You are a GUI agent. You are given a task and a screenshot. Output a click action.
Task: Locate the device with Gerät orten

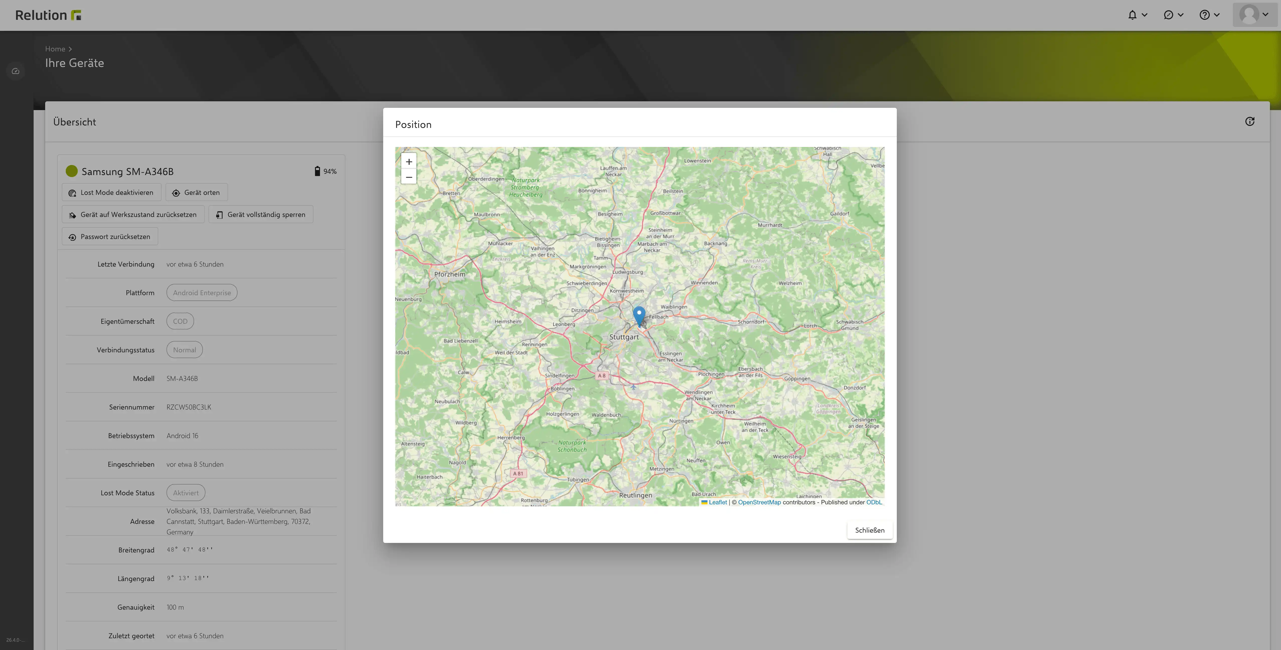pos(196,192)
